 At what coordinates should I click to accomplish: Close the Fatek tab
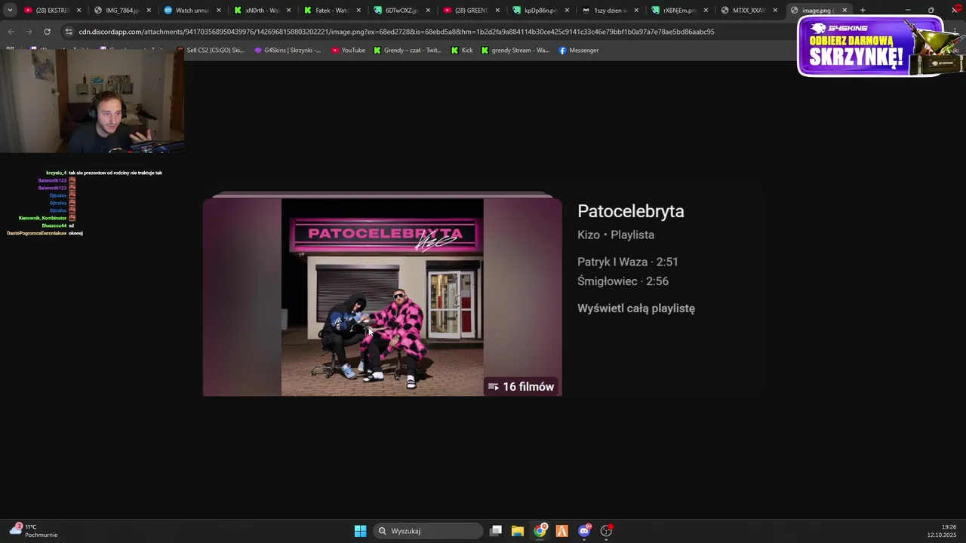(358, 11)
